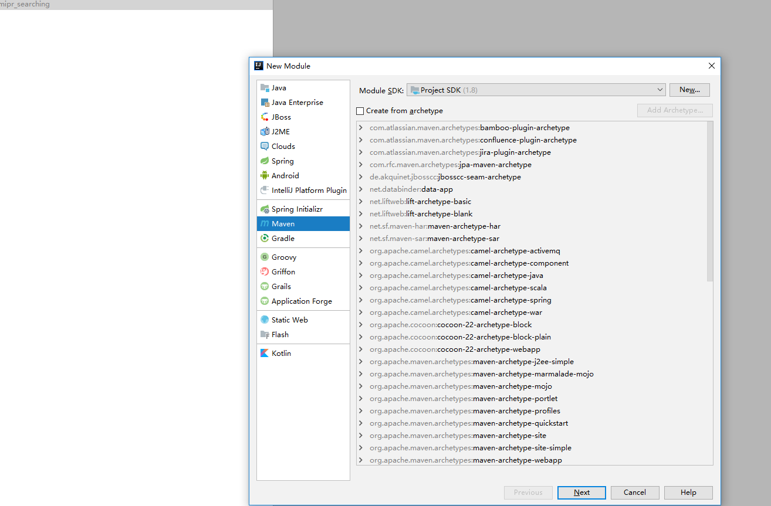This screenshot has height=506, width=771.
Task: Select the J2ME icon
Action: [265, 132]
